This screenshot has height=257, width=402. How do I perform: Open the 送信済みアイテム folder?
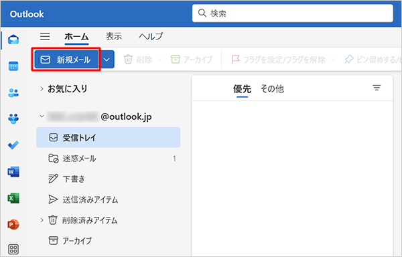[x=108, y=199]
